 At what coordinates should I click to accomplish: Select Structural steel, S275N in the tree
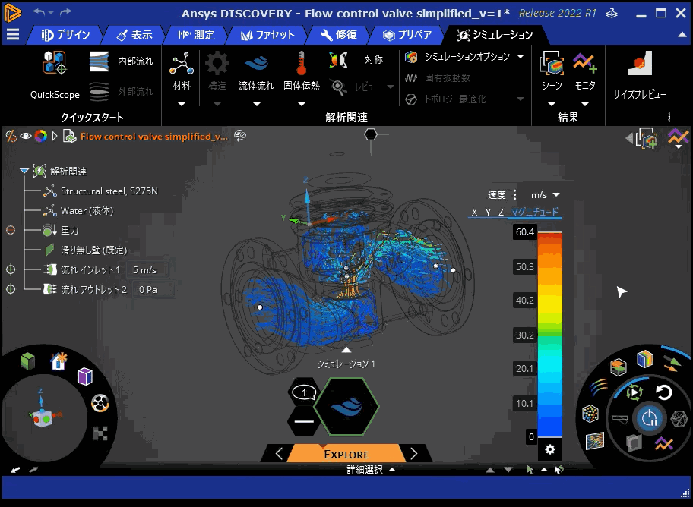(x=109, y=191)
